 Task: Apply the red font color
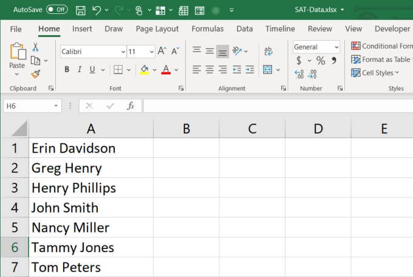coord(166,70)
